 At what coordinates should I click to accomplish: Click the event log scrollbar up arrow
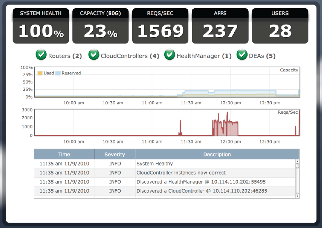[297, 162]
